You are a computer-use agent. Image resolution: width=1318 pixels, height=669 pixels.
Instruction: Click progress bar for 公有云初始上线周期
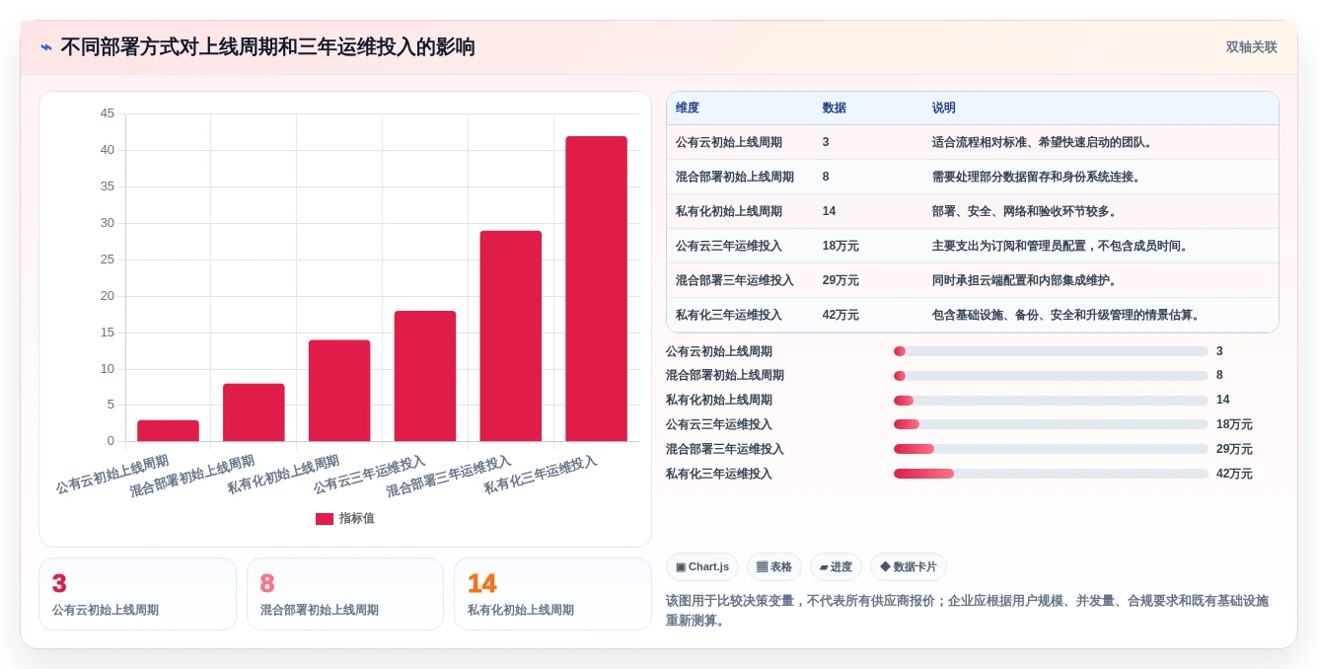[1051, 351]
